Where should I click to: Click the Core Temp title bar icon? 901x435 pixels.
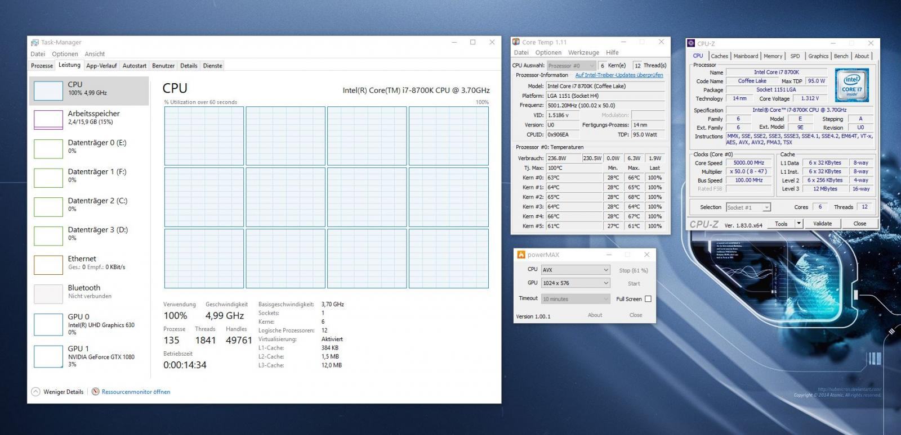click(516, 42)
